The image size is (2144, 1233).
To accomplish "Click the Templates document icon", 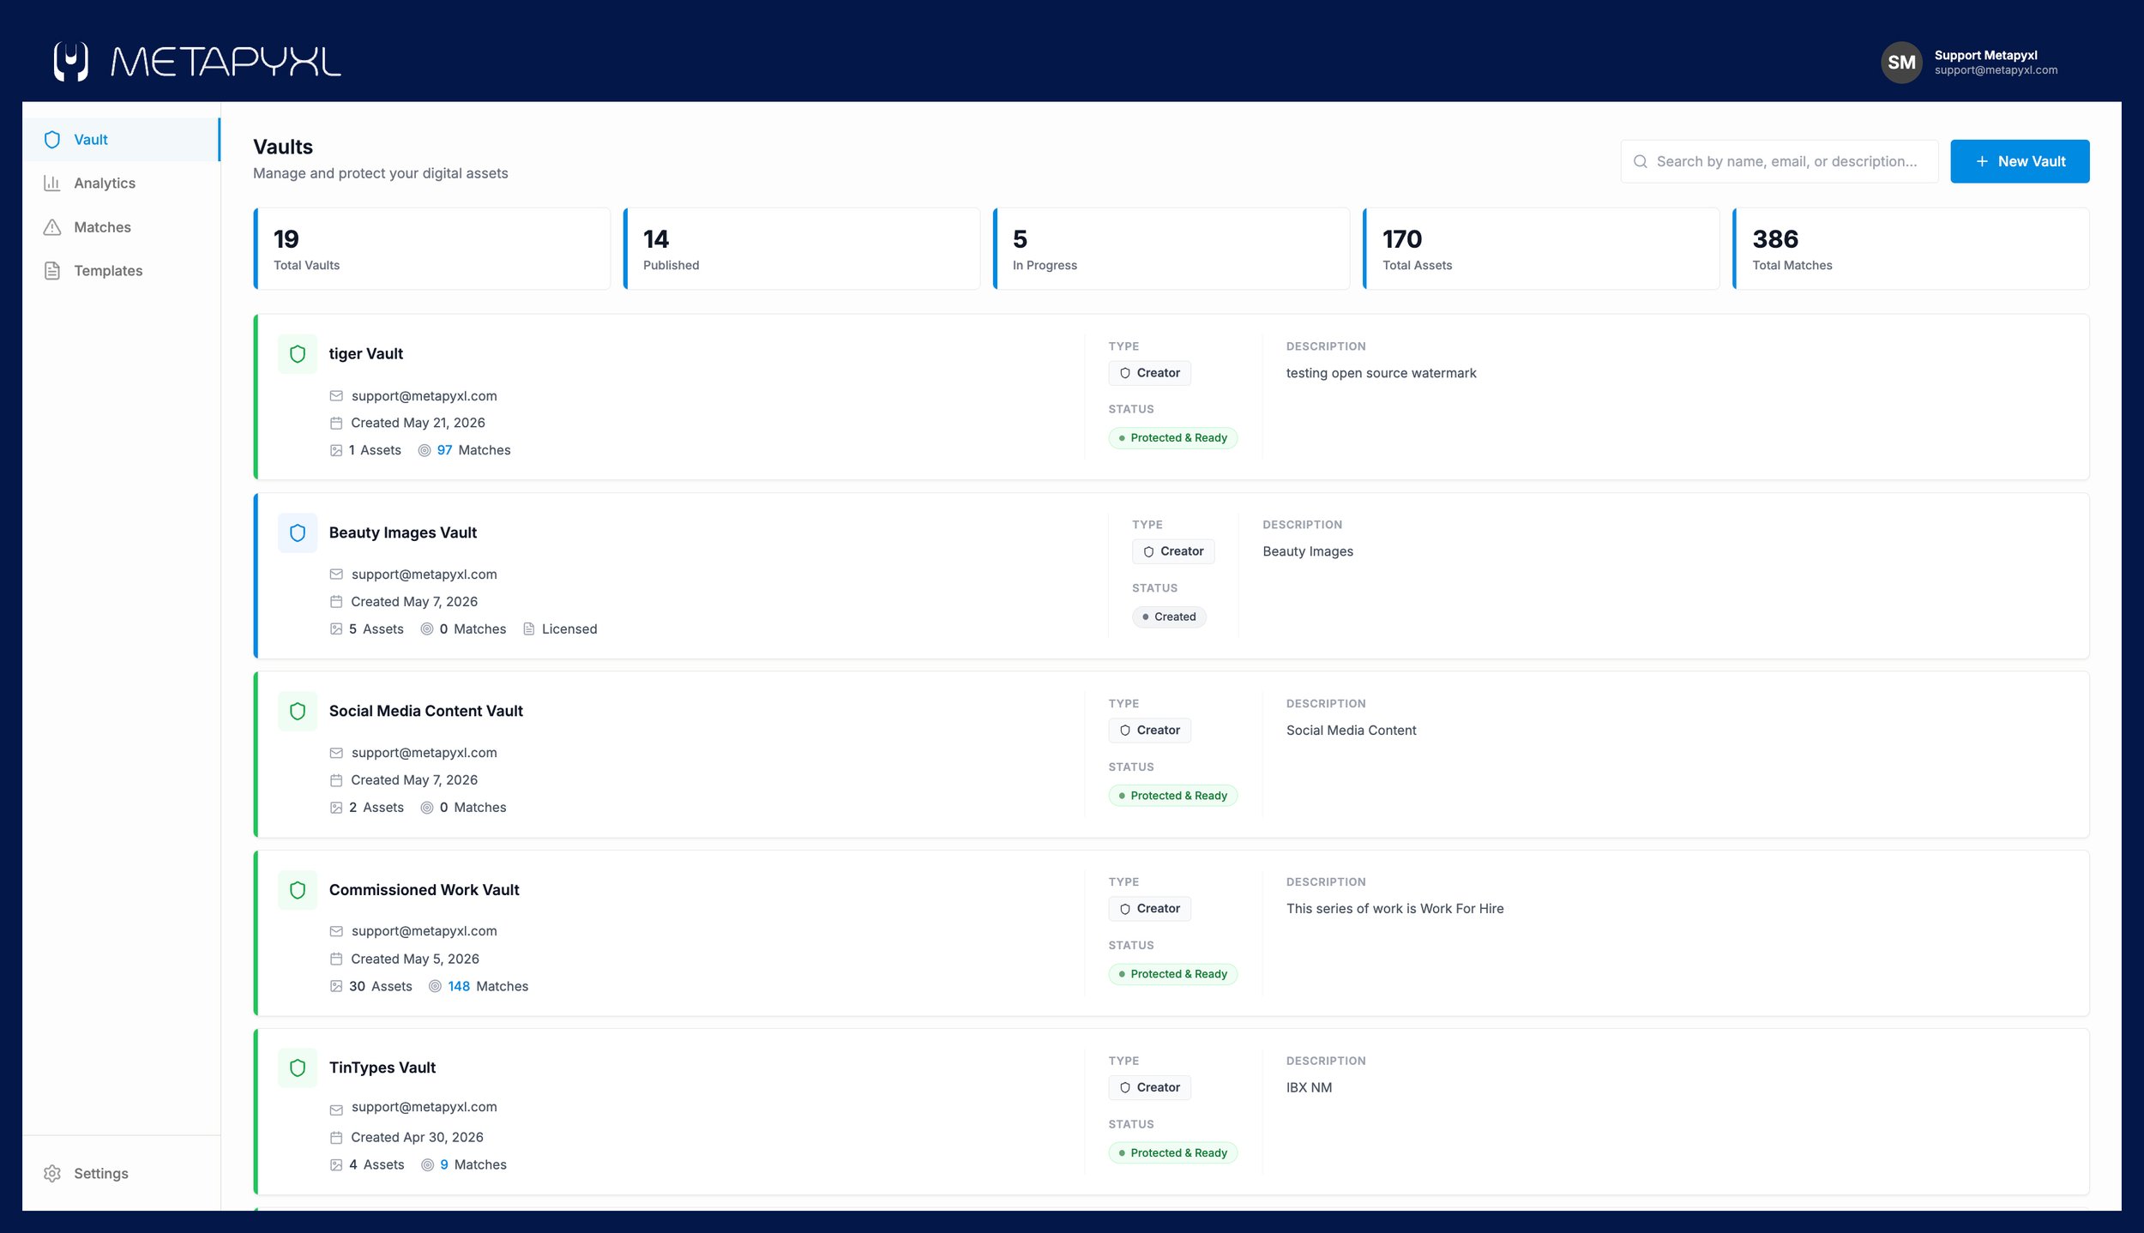I will [x=52, y=271].
